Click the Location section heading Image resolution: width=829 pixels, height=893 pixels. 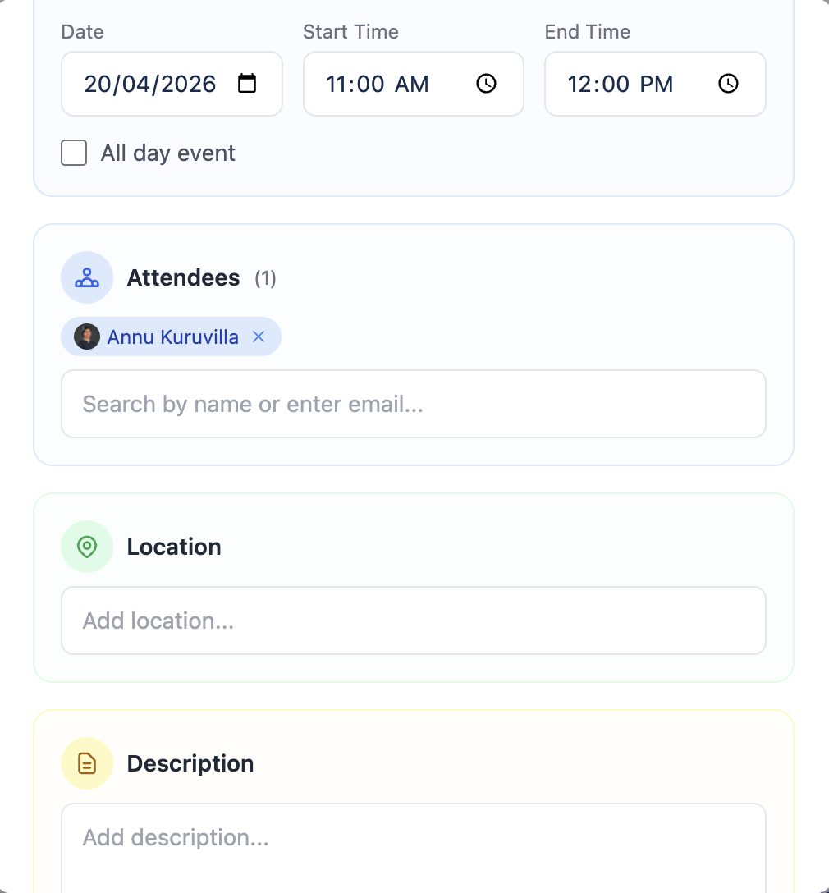point(174,547)
